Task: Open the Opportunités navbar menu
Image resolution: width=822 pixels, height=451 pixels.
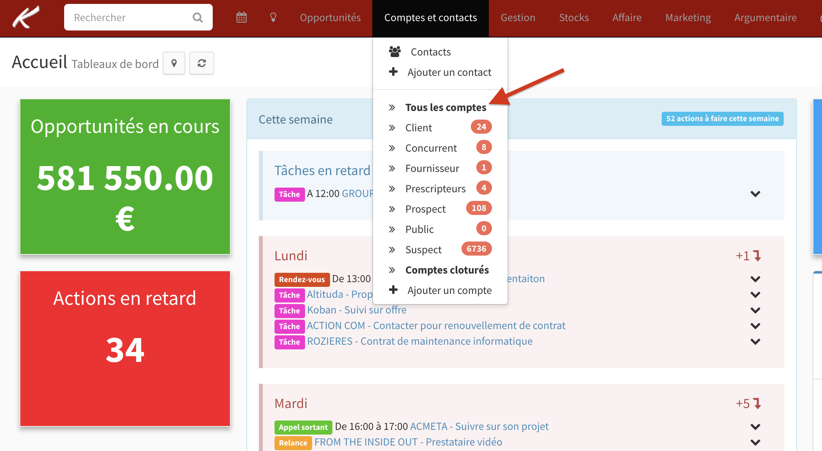Action: (330, 18)
